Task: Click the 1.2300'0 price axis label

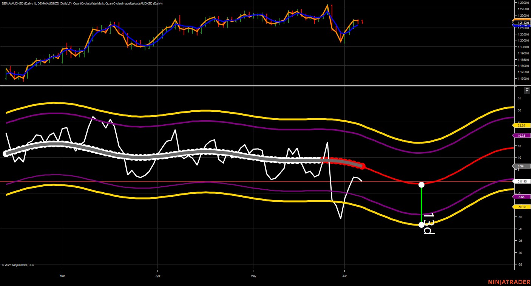Action: click(x=523, y=3)
